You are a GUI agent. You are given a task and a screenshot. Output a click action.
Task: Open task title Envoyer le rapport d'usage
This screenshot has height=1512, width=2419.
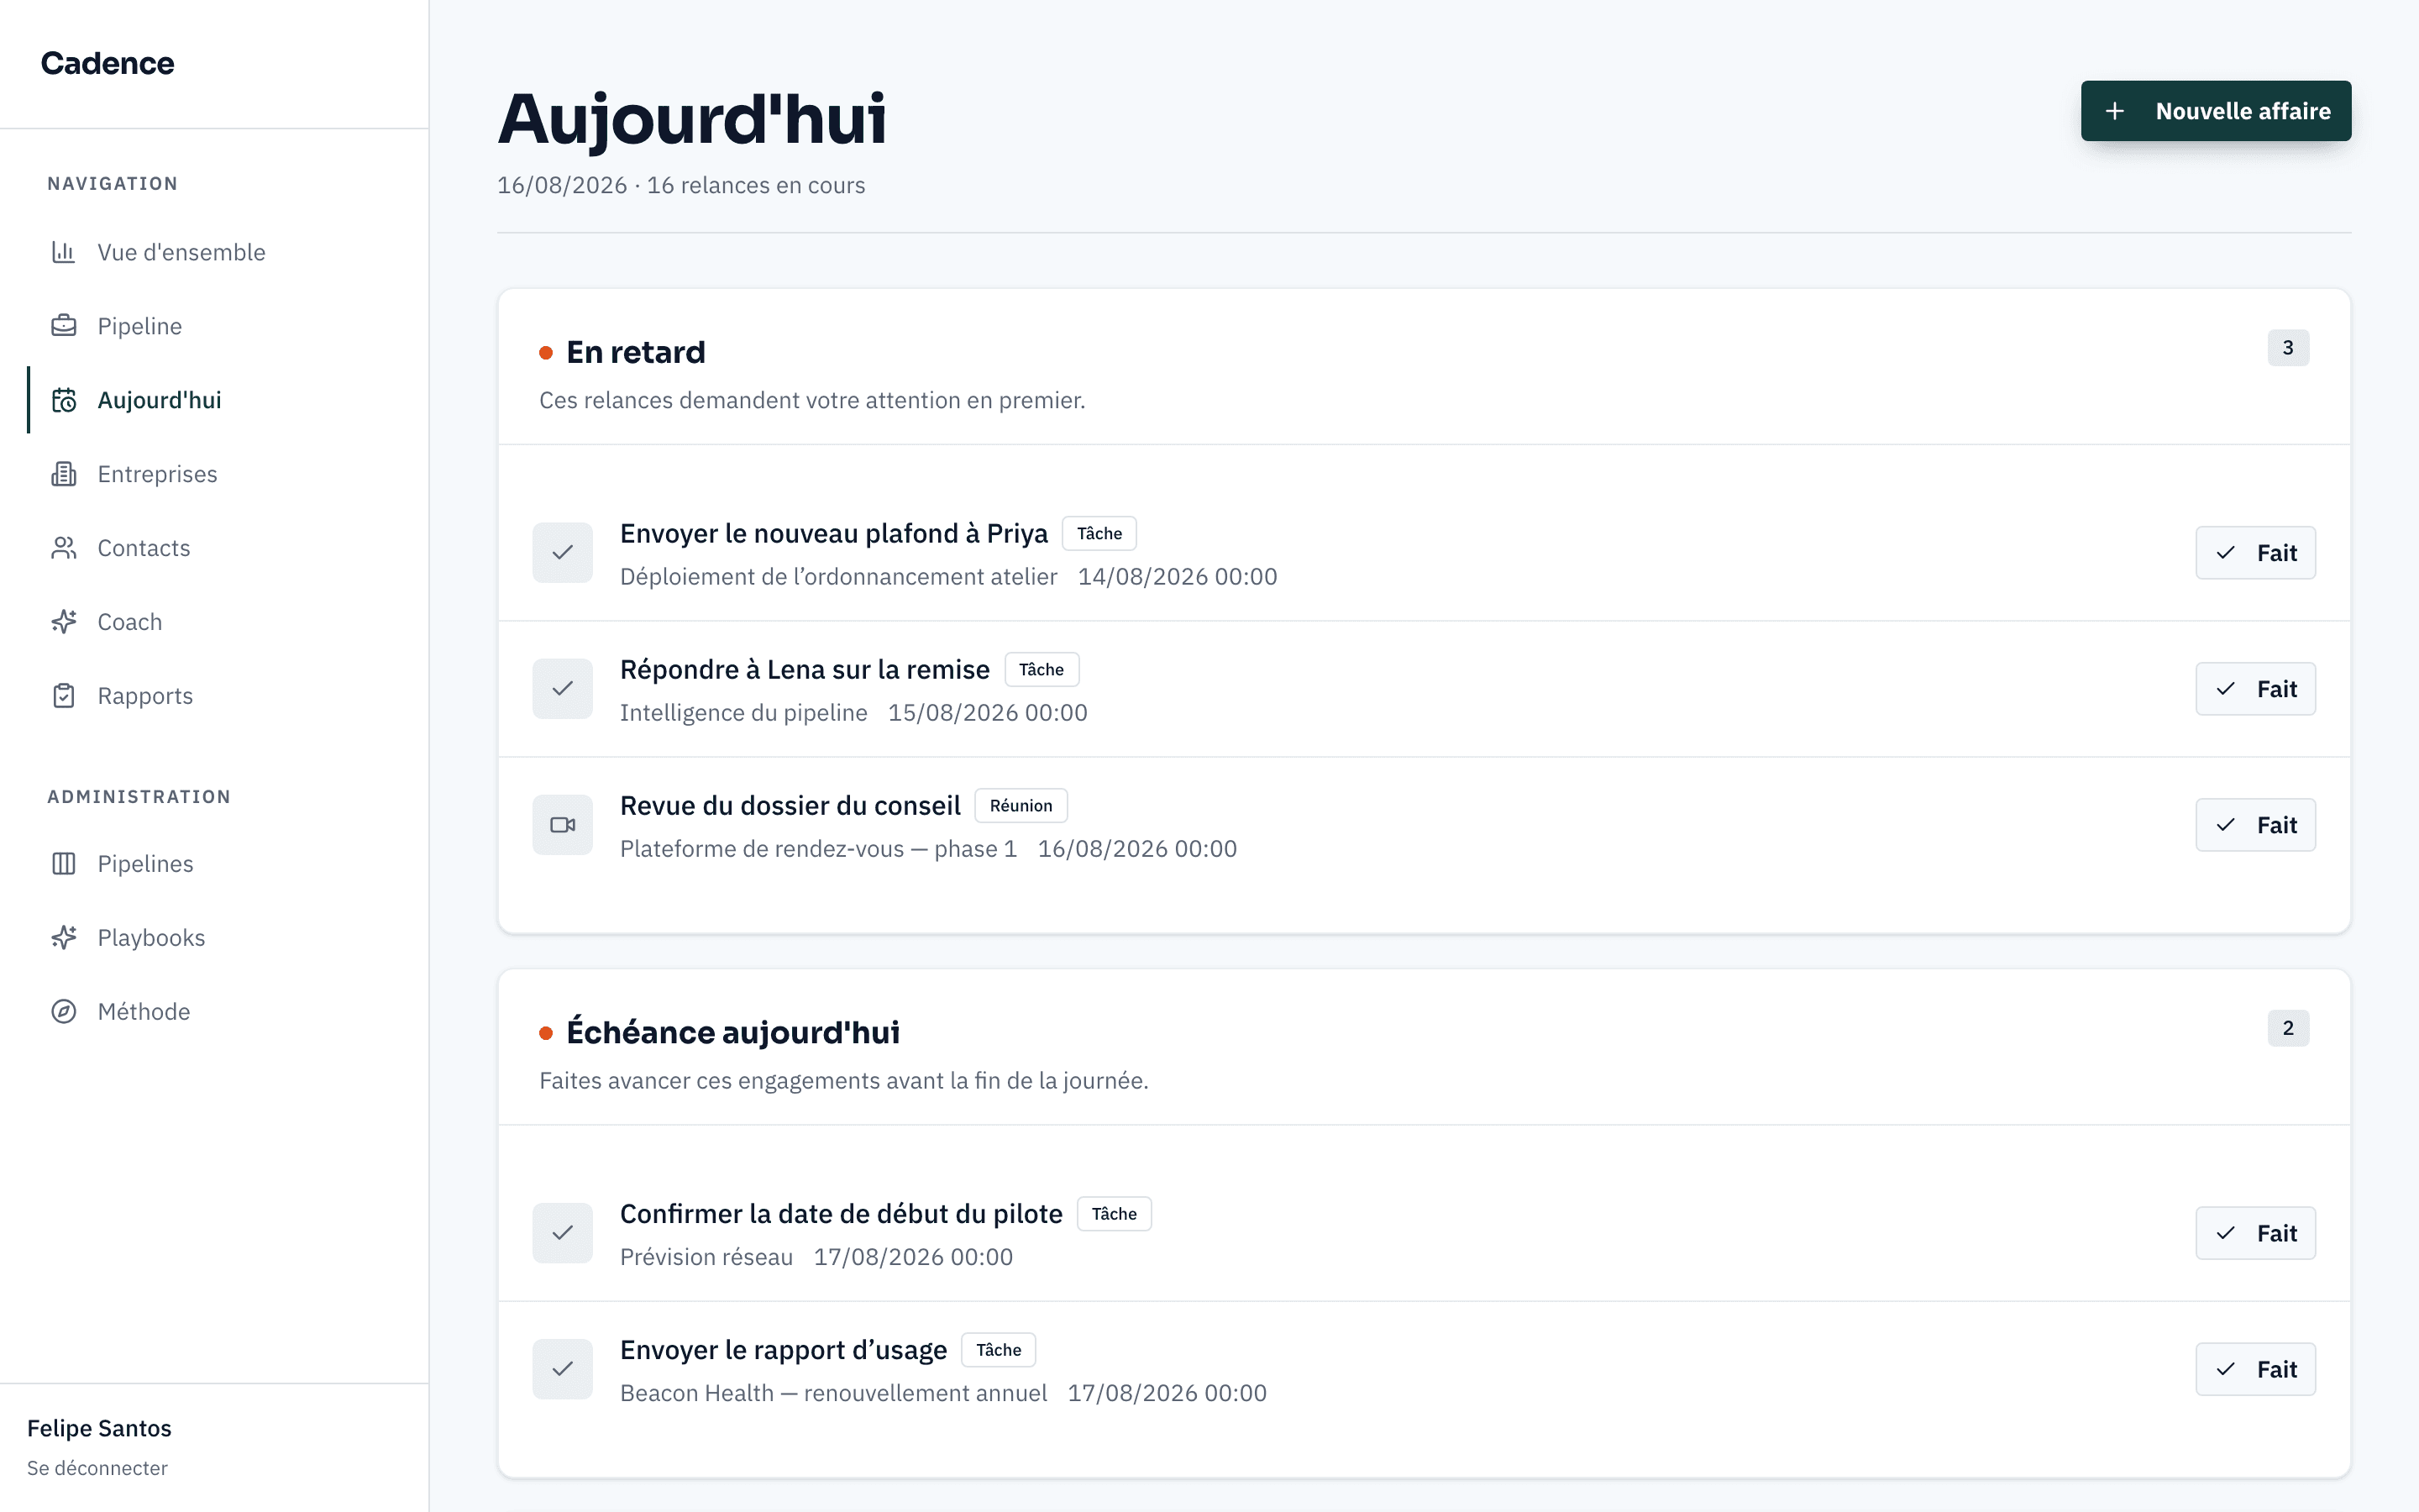[x=784, y=1350]
